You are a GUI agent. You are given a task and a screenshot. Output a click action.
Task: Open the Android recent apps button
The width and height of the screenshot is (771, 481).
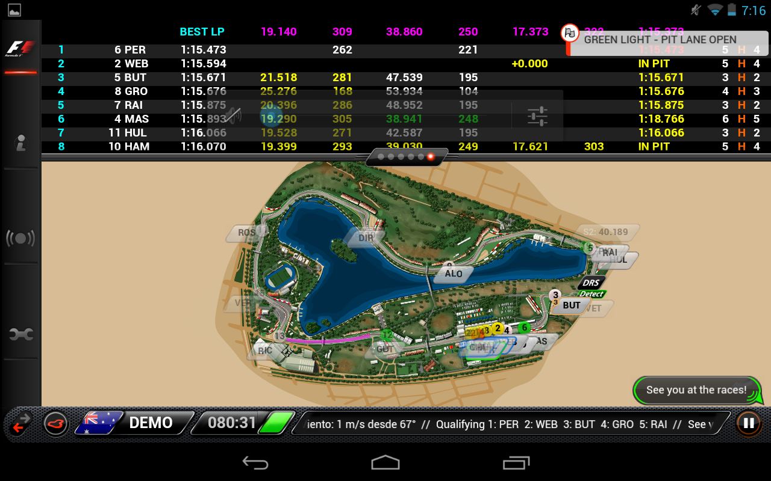[516, 462]
